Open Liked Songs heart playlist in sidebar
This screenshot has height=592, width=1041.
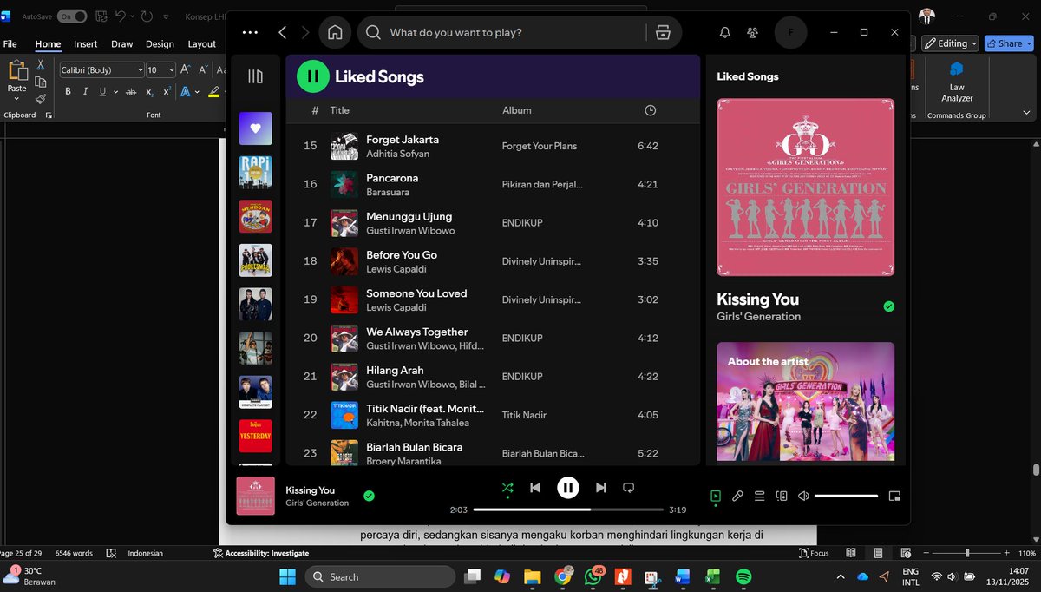[x=255, y=128]
